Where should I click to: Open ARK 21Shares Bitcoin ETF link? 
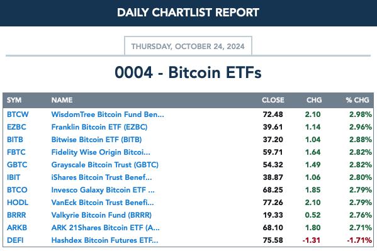coord(105,228)
